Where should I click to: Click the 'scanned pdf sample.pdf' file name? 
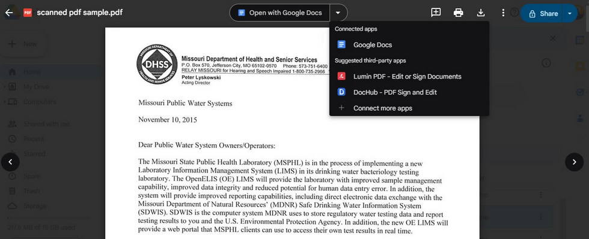pyautogui.click(x=79, y=13)
